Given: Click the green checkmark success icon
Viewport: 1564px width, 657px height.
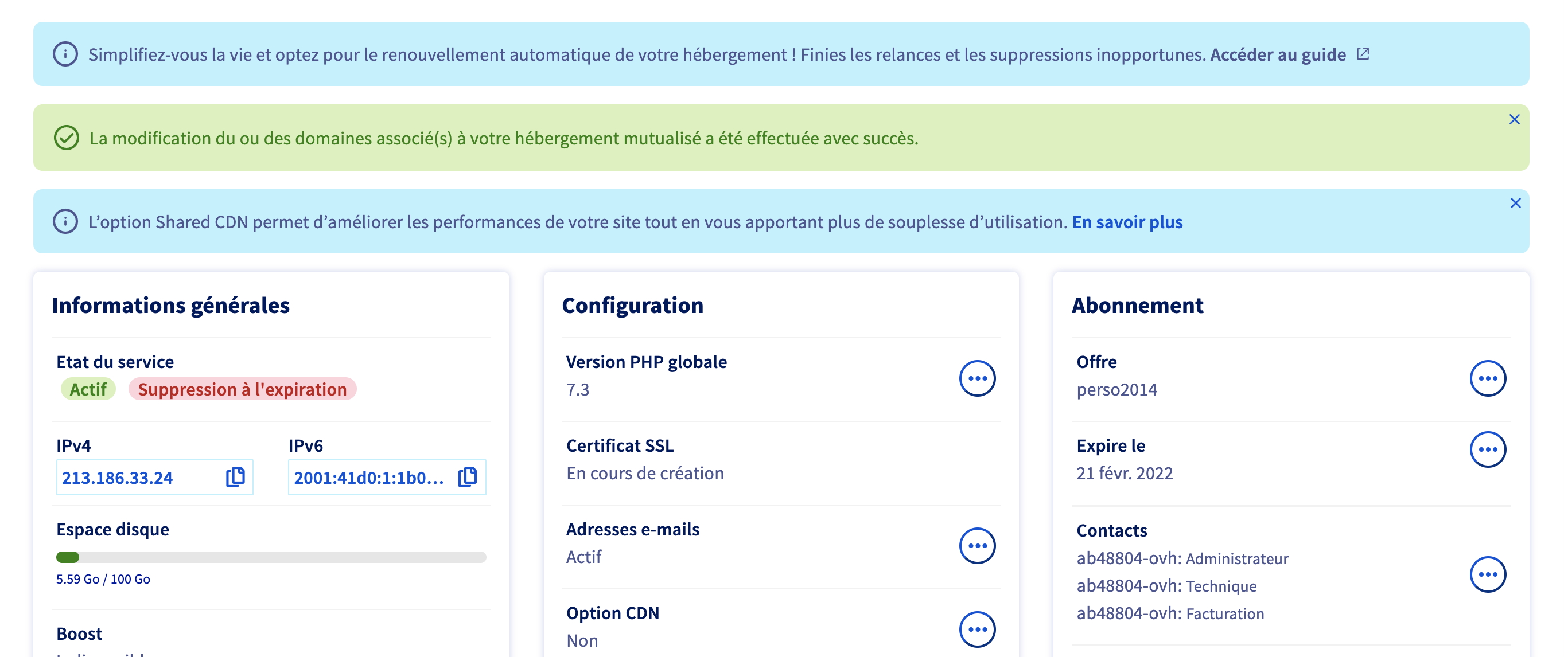Looking at the screenshot, I should pos(66,138).
